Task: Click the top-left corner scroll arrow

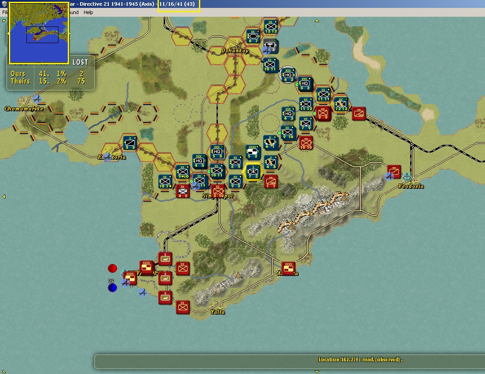Action: (4, 21)
